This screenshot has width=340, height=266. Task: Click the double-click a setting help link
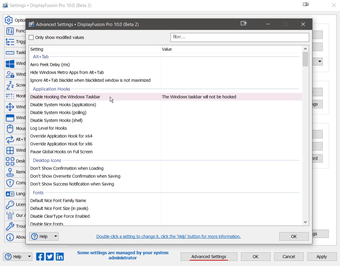pyautogui.click(x=168, y=236)
